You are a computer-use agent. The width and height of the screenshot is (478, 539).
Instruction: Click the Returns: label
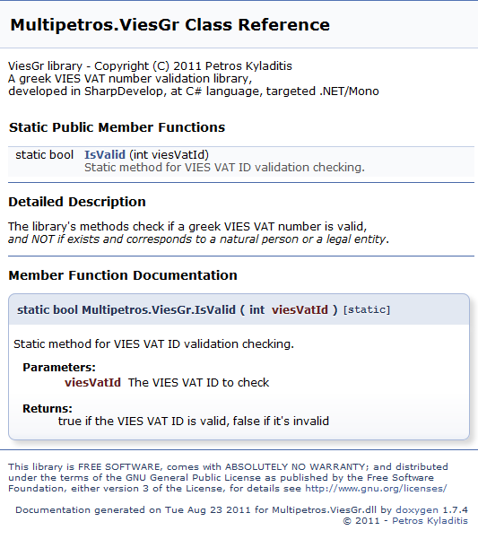click(48, 408)
